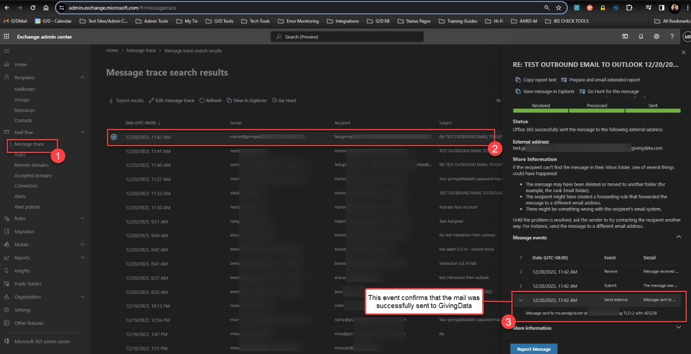Click the Report Message button

click(534, 349)
